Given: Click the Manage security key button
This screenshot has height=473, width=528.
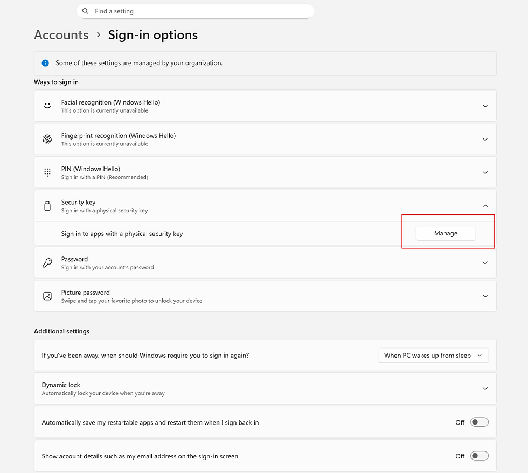Looking at the screenshot, I should 446,233.
